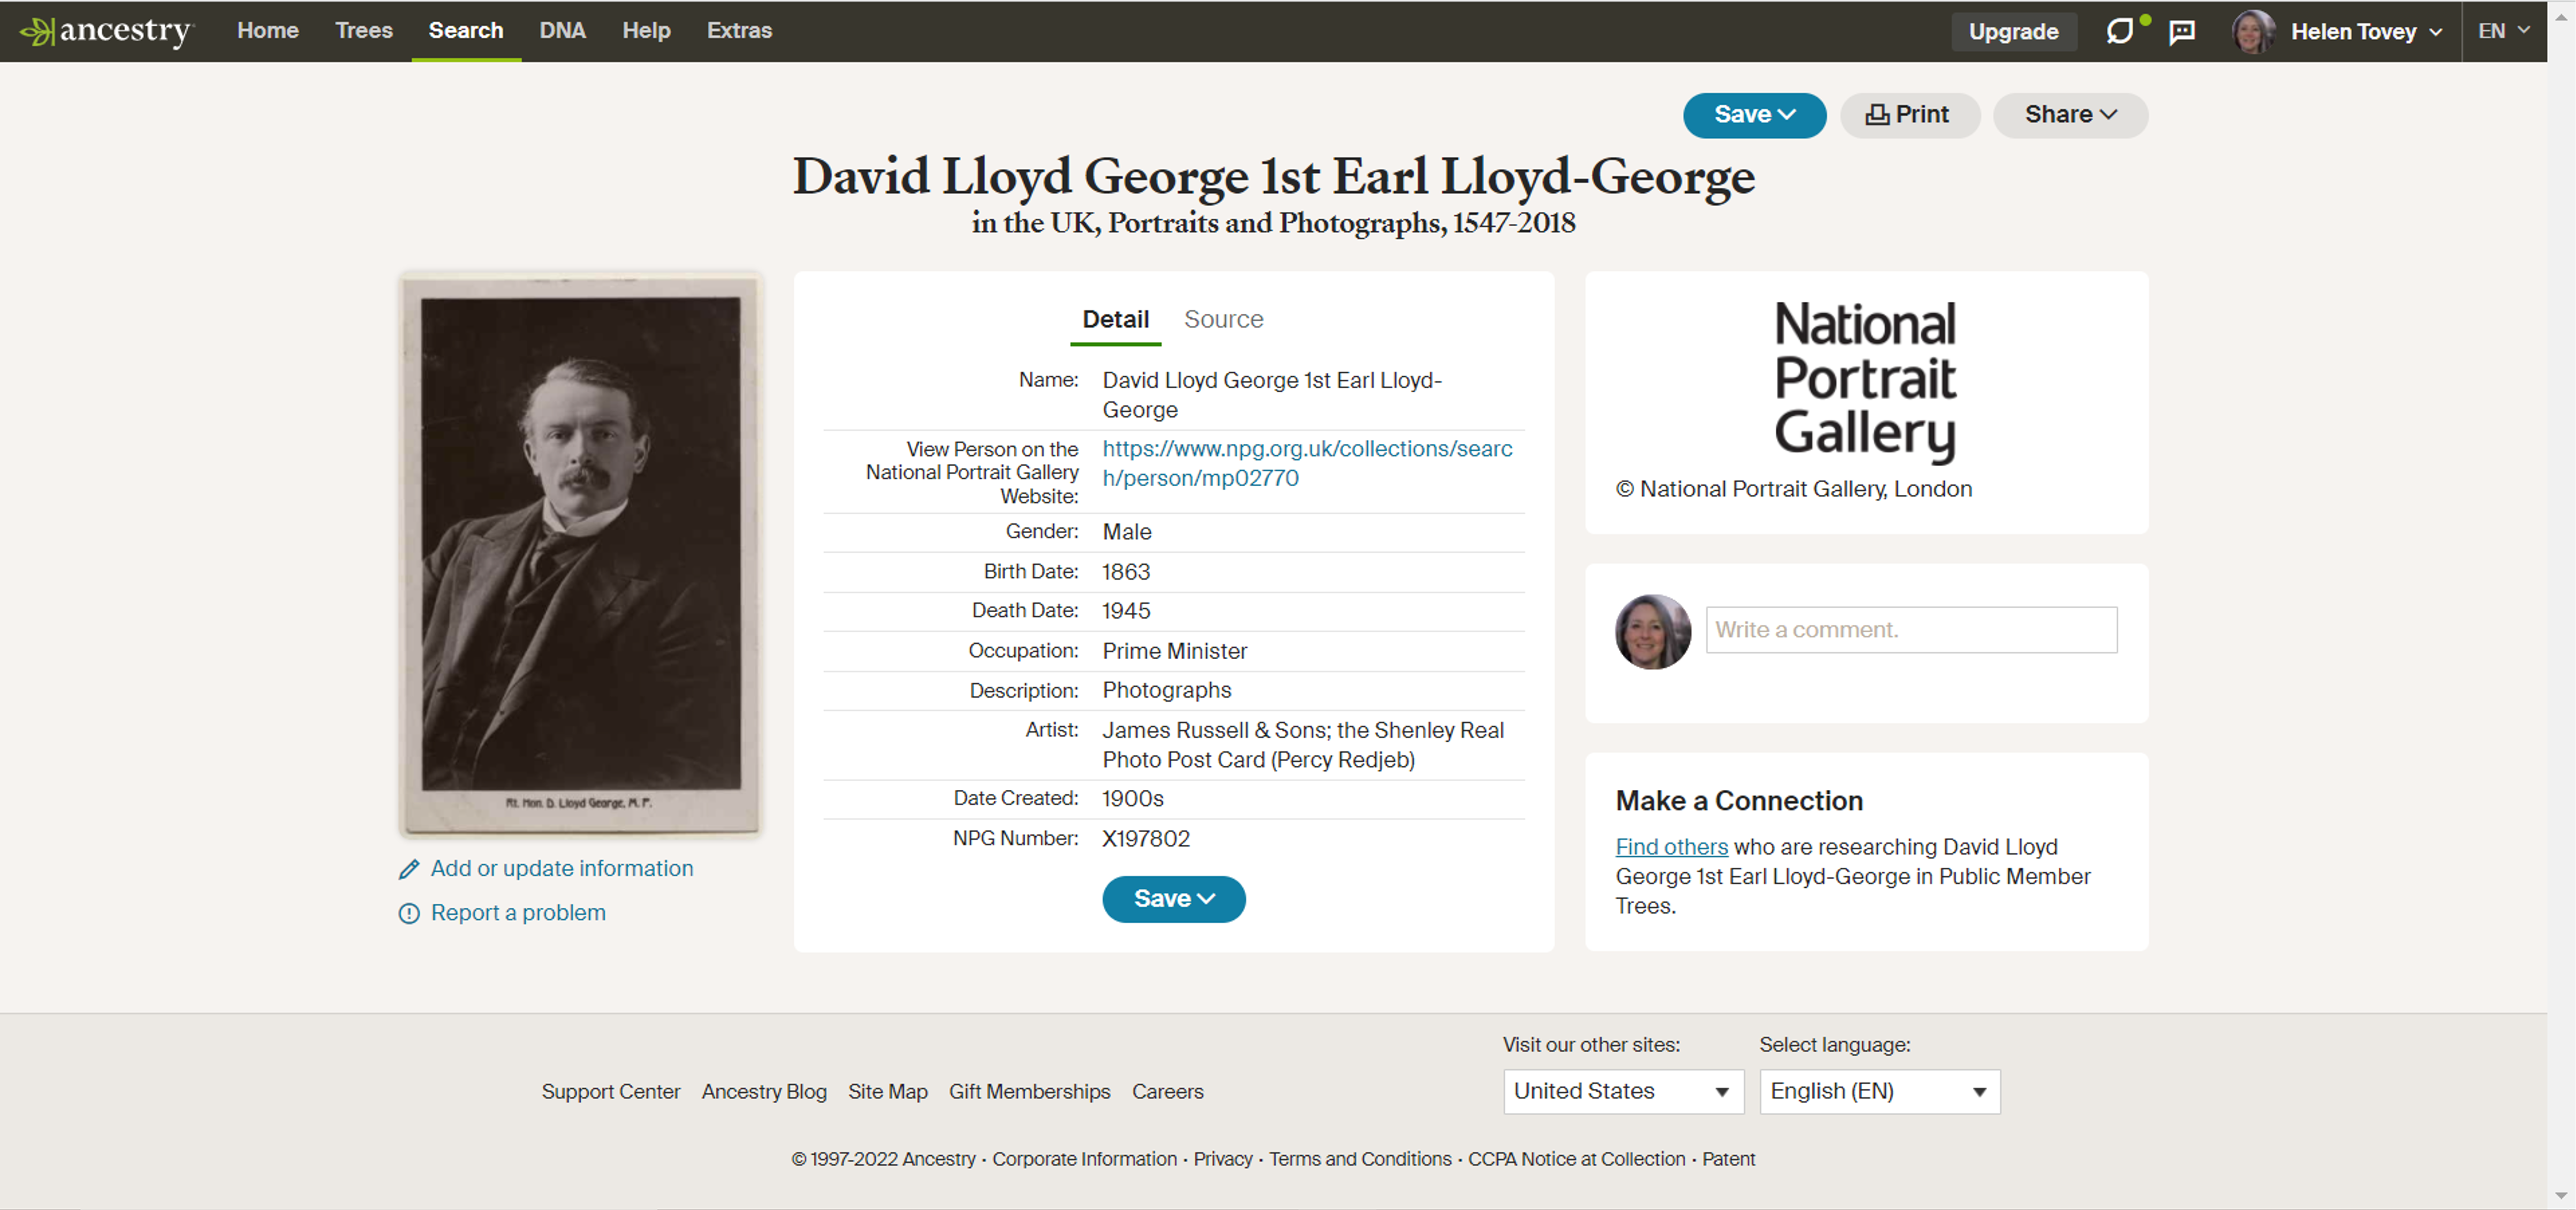Screen dimensions: 2576x1210
Task: Open the notifications speech bubble icon
Action: coord(2118,32)
